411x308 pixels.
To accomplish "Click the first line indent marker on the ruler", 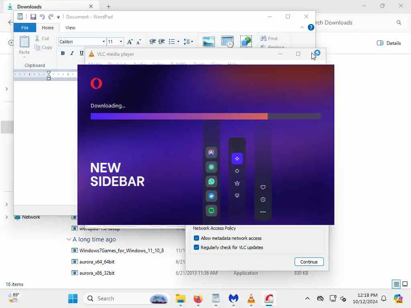I will click(x=49, y=72).
